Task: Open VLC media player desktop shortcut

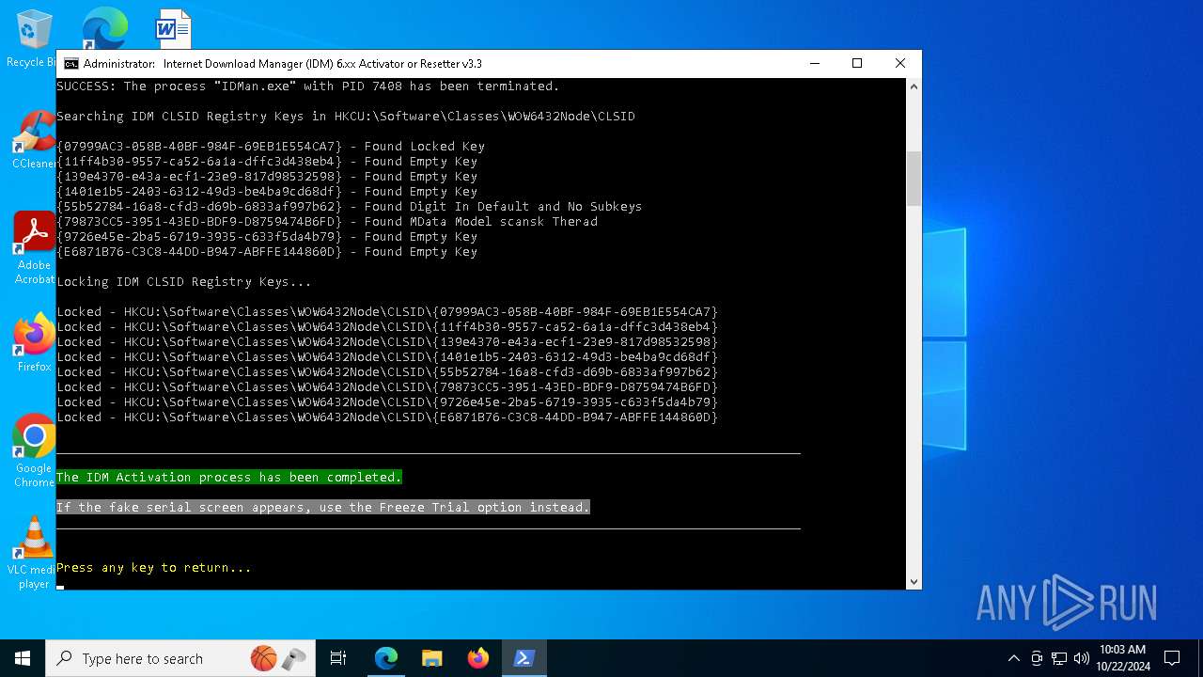Action: [34, 554]
